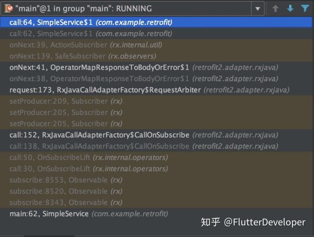Select the call:50, OnSubscribeLift frame
The image size is (314, 237).
click(89, 158)
